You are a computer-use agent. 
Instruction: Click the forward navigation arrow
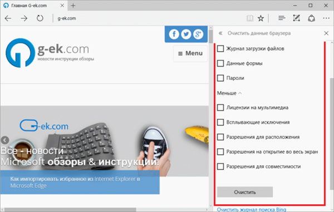pyautogui.click(x=24, y=18)
